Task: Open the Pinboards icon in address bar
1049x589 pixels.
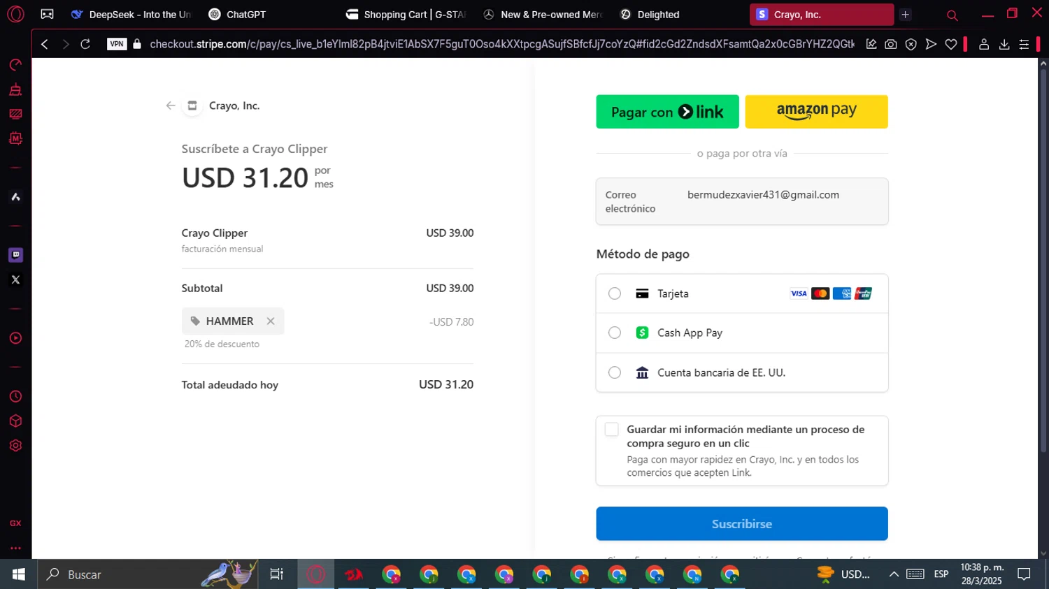Action: 871,44
